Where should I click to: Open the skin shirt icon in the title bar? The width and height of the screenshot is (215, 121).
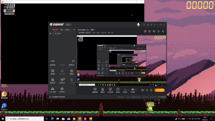click(151, 25)
